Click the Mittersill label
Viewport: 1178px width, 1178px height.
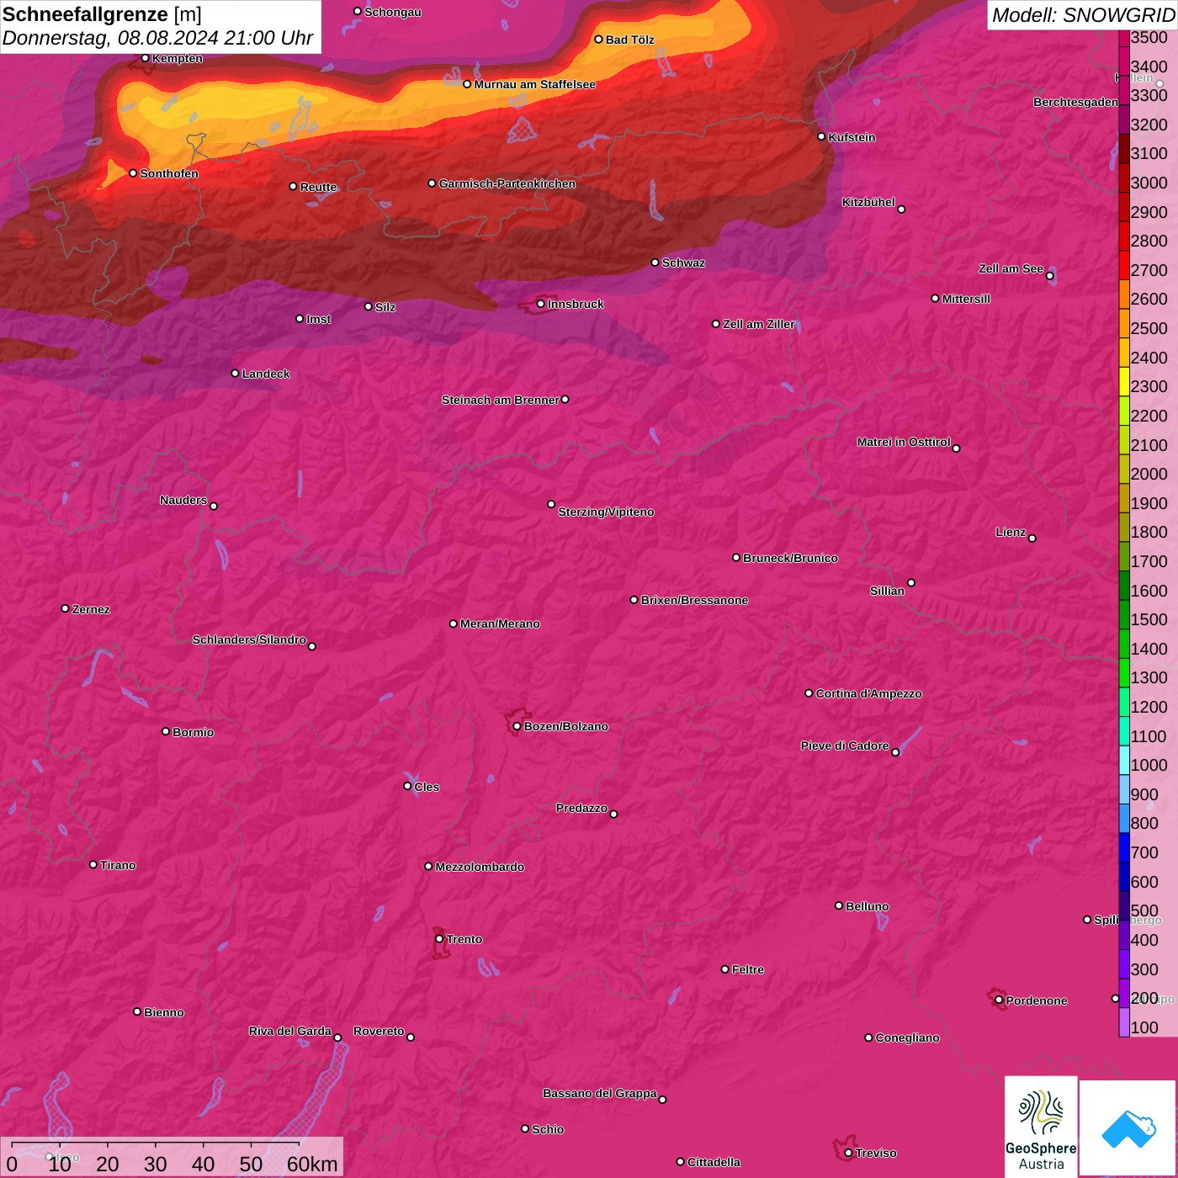[x=966, y=299]
